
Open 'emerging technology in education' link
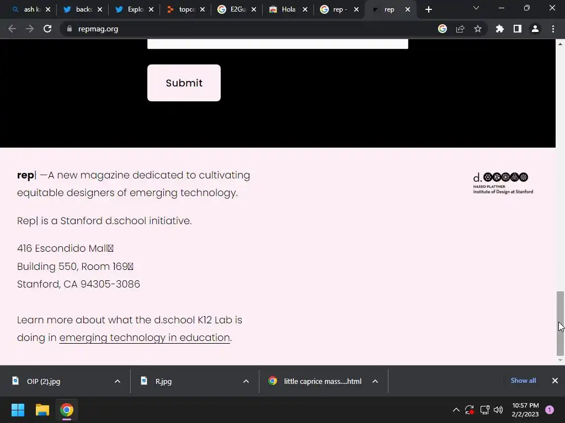(x=145, y=338)
